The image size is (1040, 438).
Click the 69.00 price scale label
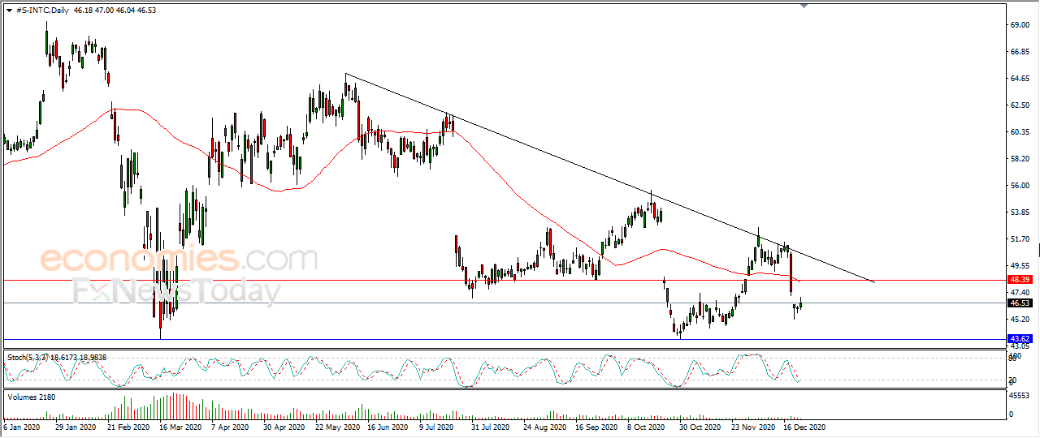[x=1020, y=25]
